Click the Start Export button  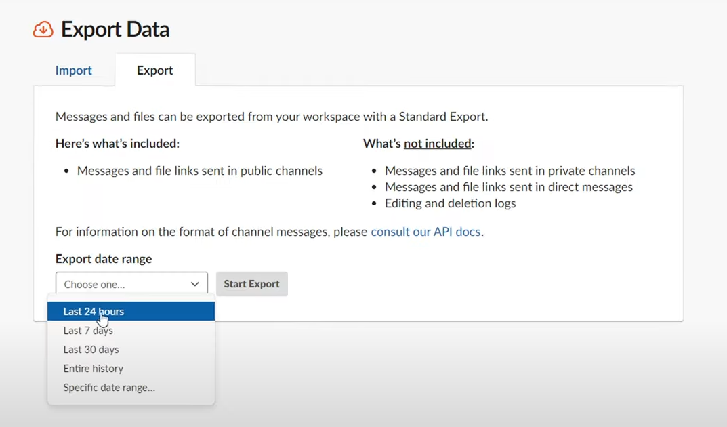point(252,284)
